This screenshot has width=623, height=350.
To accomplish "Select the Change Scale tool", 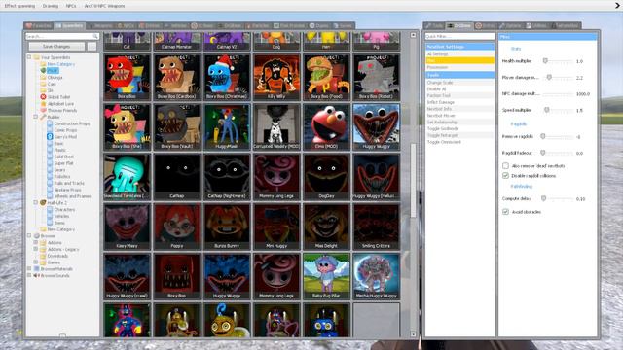I will [x=459, y=82].
